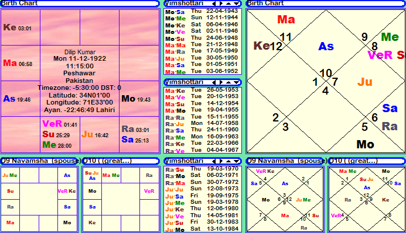406x233 pixels.
Task: Click down arrow in bottom Vimshottari header
Action: 237,161
